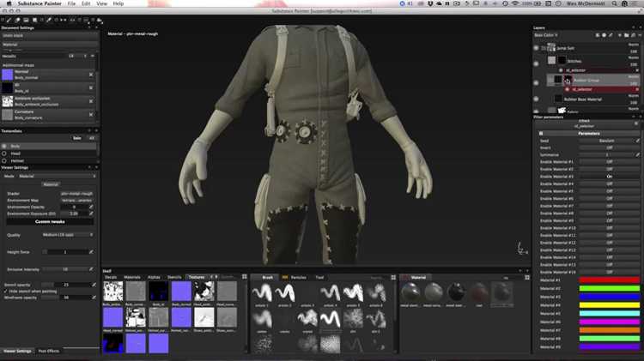The width and height of the screenshot is (644, 361).
Task: Remove the Curvature additional map with X icon
Action: pos(91,114)
